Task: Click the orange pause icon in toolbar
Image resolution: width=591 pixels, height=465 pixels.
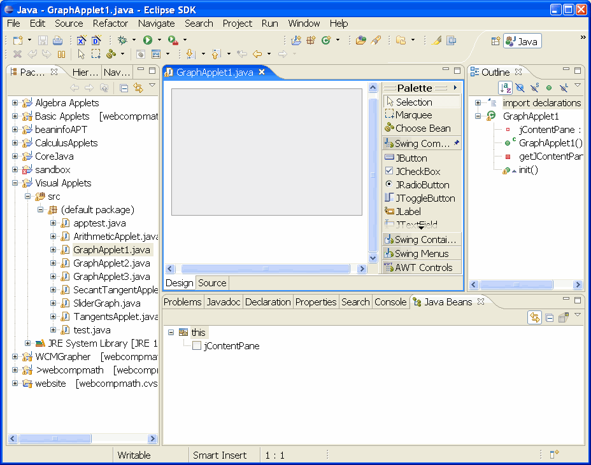Action: (x=61, y=54)
